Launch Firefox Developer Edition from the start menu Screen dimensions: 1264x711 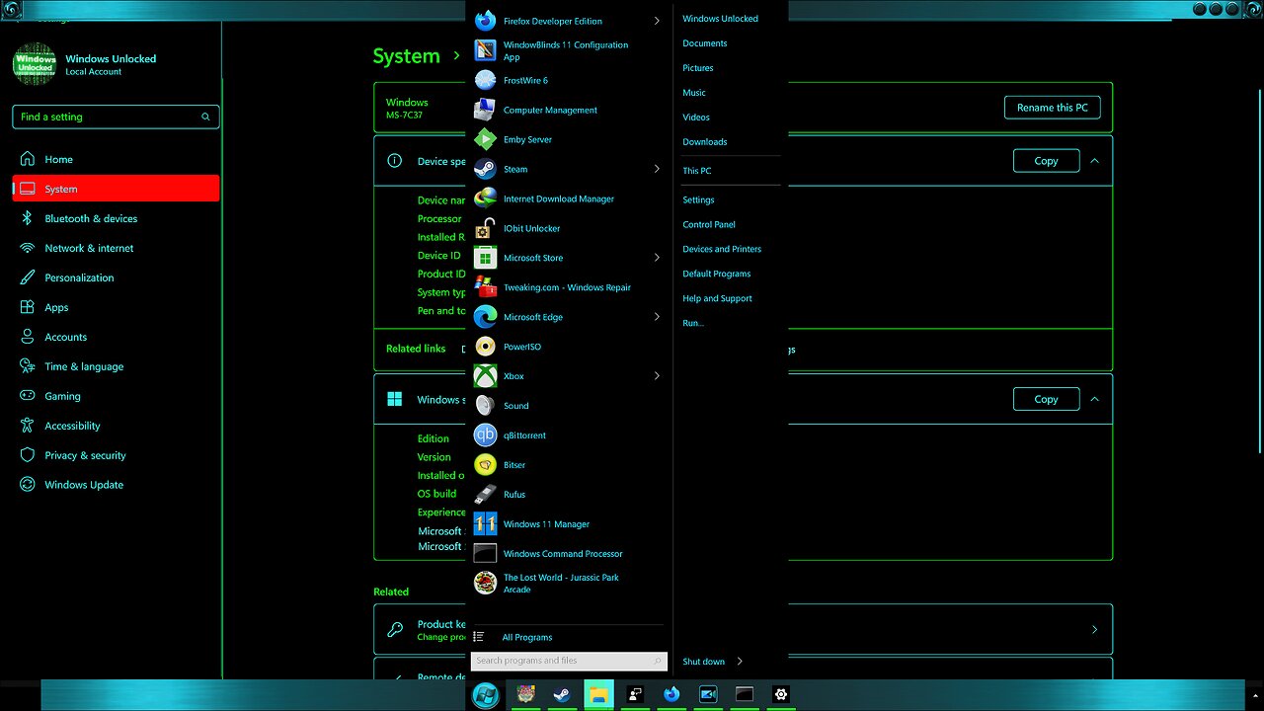[x=553, y=21]
